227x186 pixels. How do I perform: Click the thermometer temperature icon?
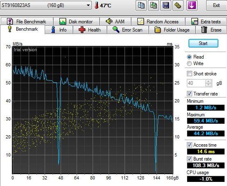(97, 5)
